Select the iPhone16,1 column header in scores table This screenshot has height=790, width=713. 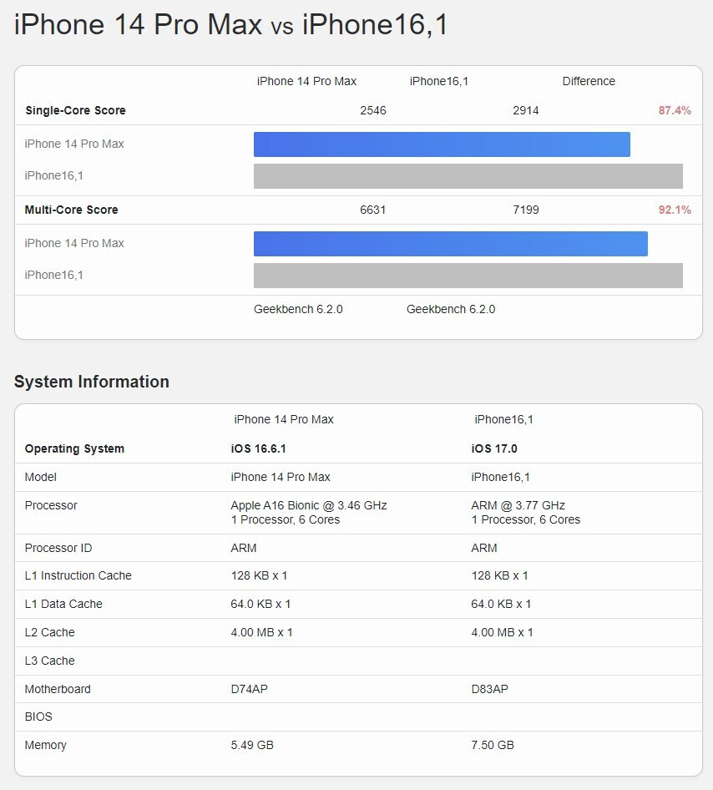click(439, 81)
